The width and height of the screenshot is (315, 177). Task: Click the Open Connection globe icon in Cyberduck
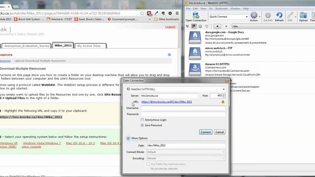click(x=196, y=15)
